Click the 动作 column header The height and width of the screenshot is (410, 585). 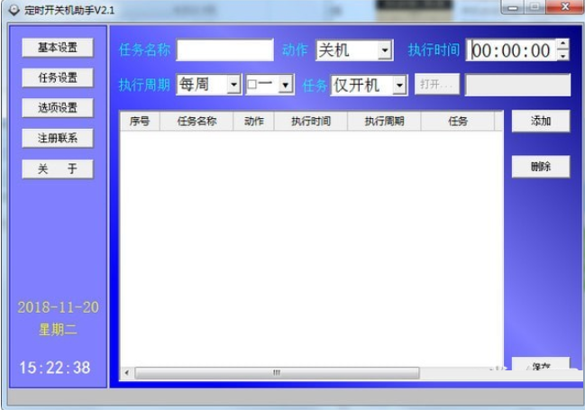coord(253,121)
